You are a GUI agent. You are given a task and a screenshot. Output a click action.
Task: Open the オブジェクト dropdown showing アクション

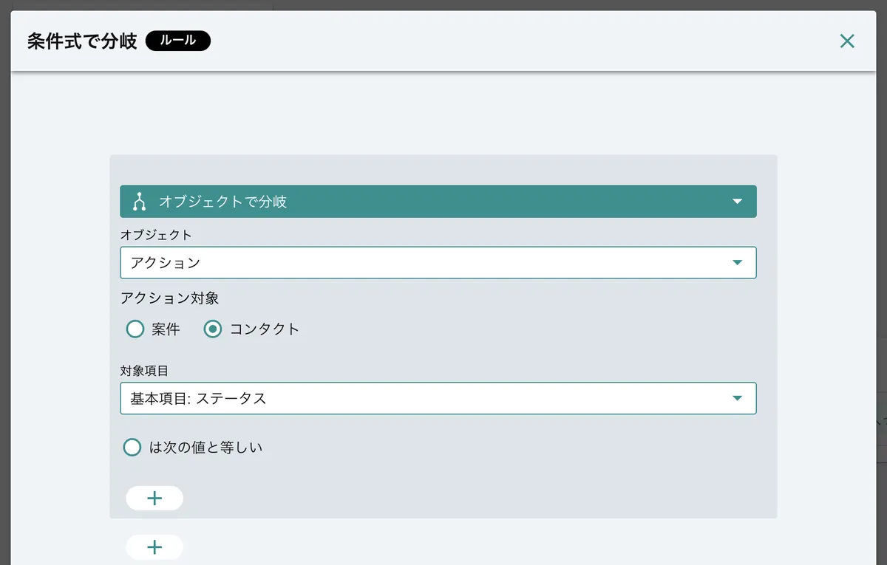[x=438, y=263]
